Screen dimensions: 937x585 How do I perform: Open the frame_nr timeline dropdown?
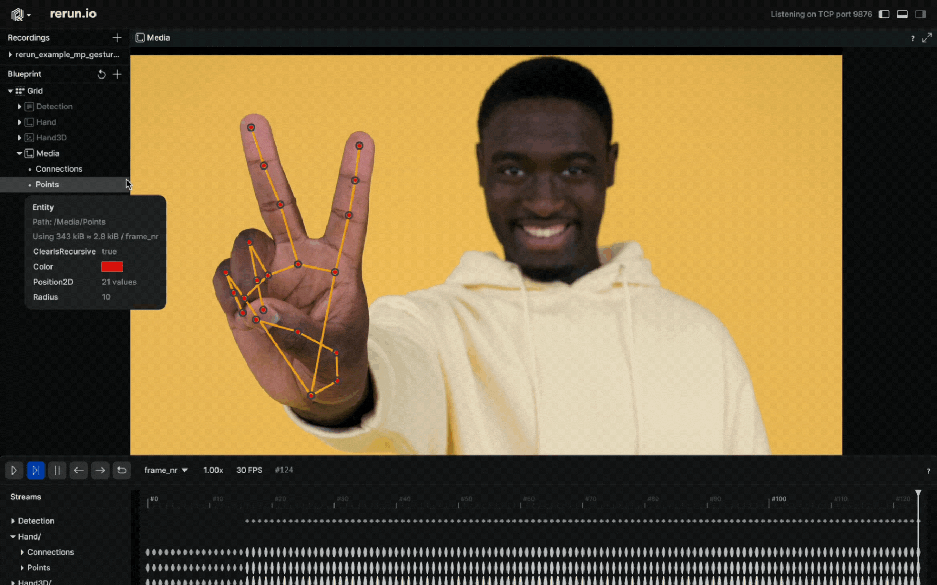166,470
